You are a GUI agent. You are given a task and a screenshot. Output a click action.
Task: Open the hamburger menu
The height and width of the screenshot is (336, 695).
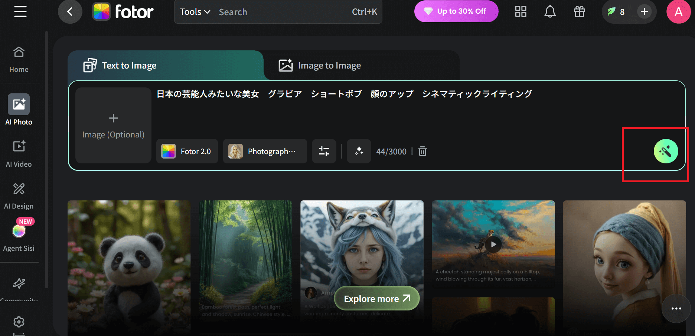click(20, 11)
